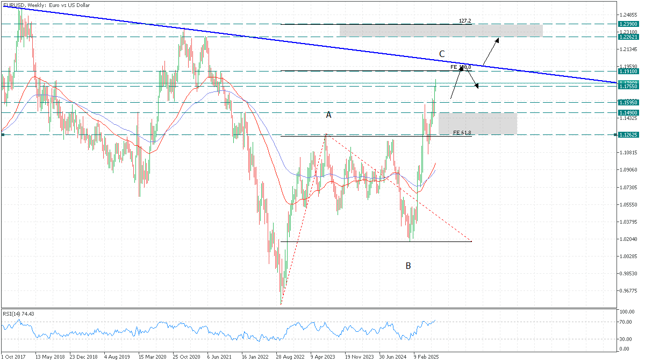Viewport: 645px width, 363px height.
Task: Click the RSI 70.00 scale value
Action: [x=626, y=322]
